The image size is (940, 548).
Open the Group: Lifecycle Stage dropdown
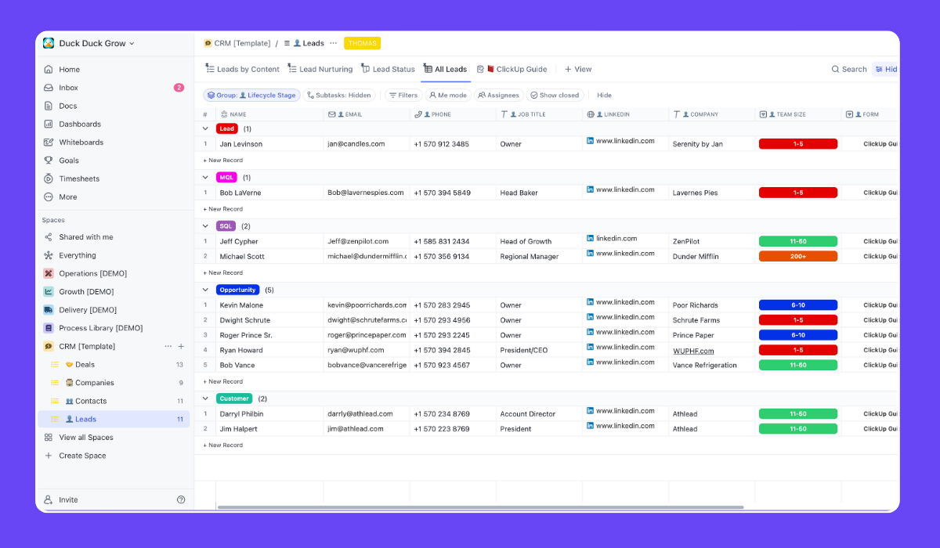point(251,95)
